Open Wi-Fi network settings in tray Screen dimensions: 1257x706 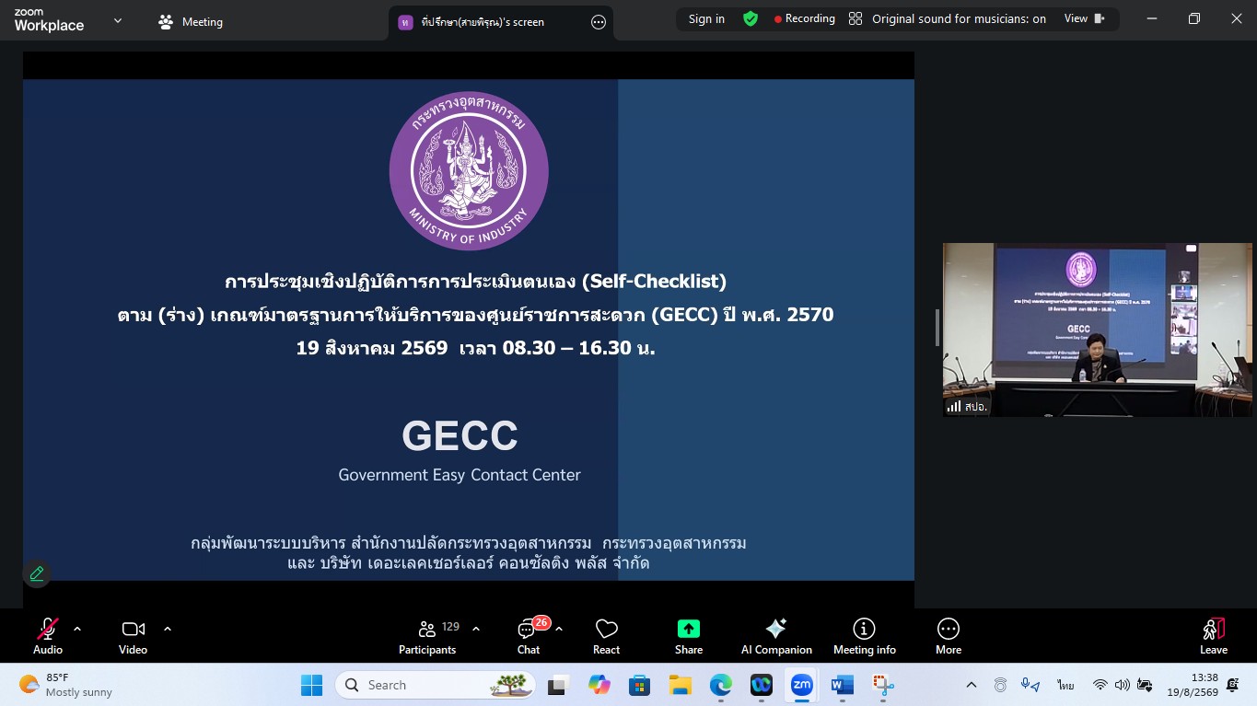coord(1100,685)
